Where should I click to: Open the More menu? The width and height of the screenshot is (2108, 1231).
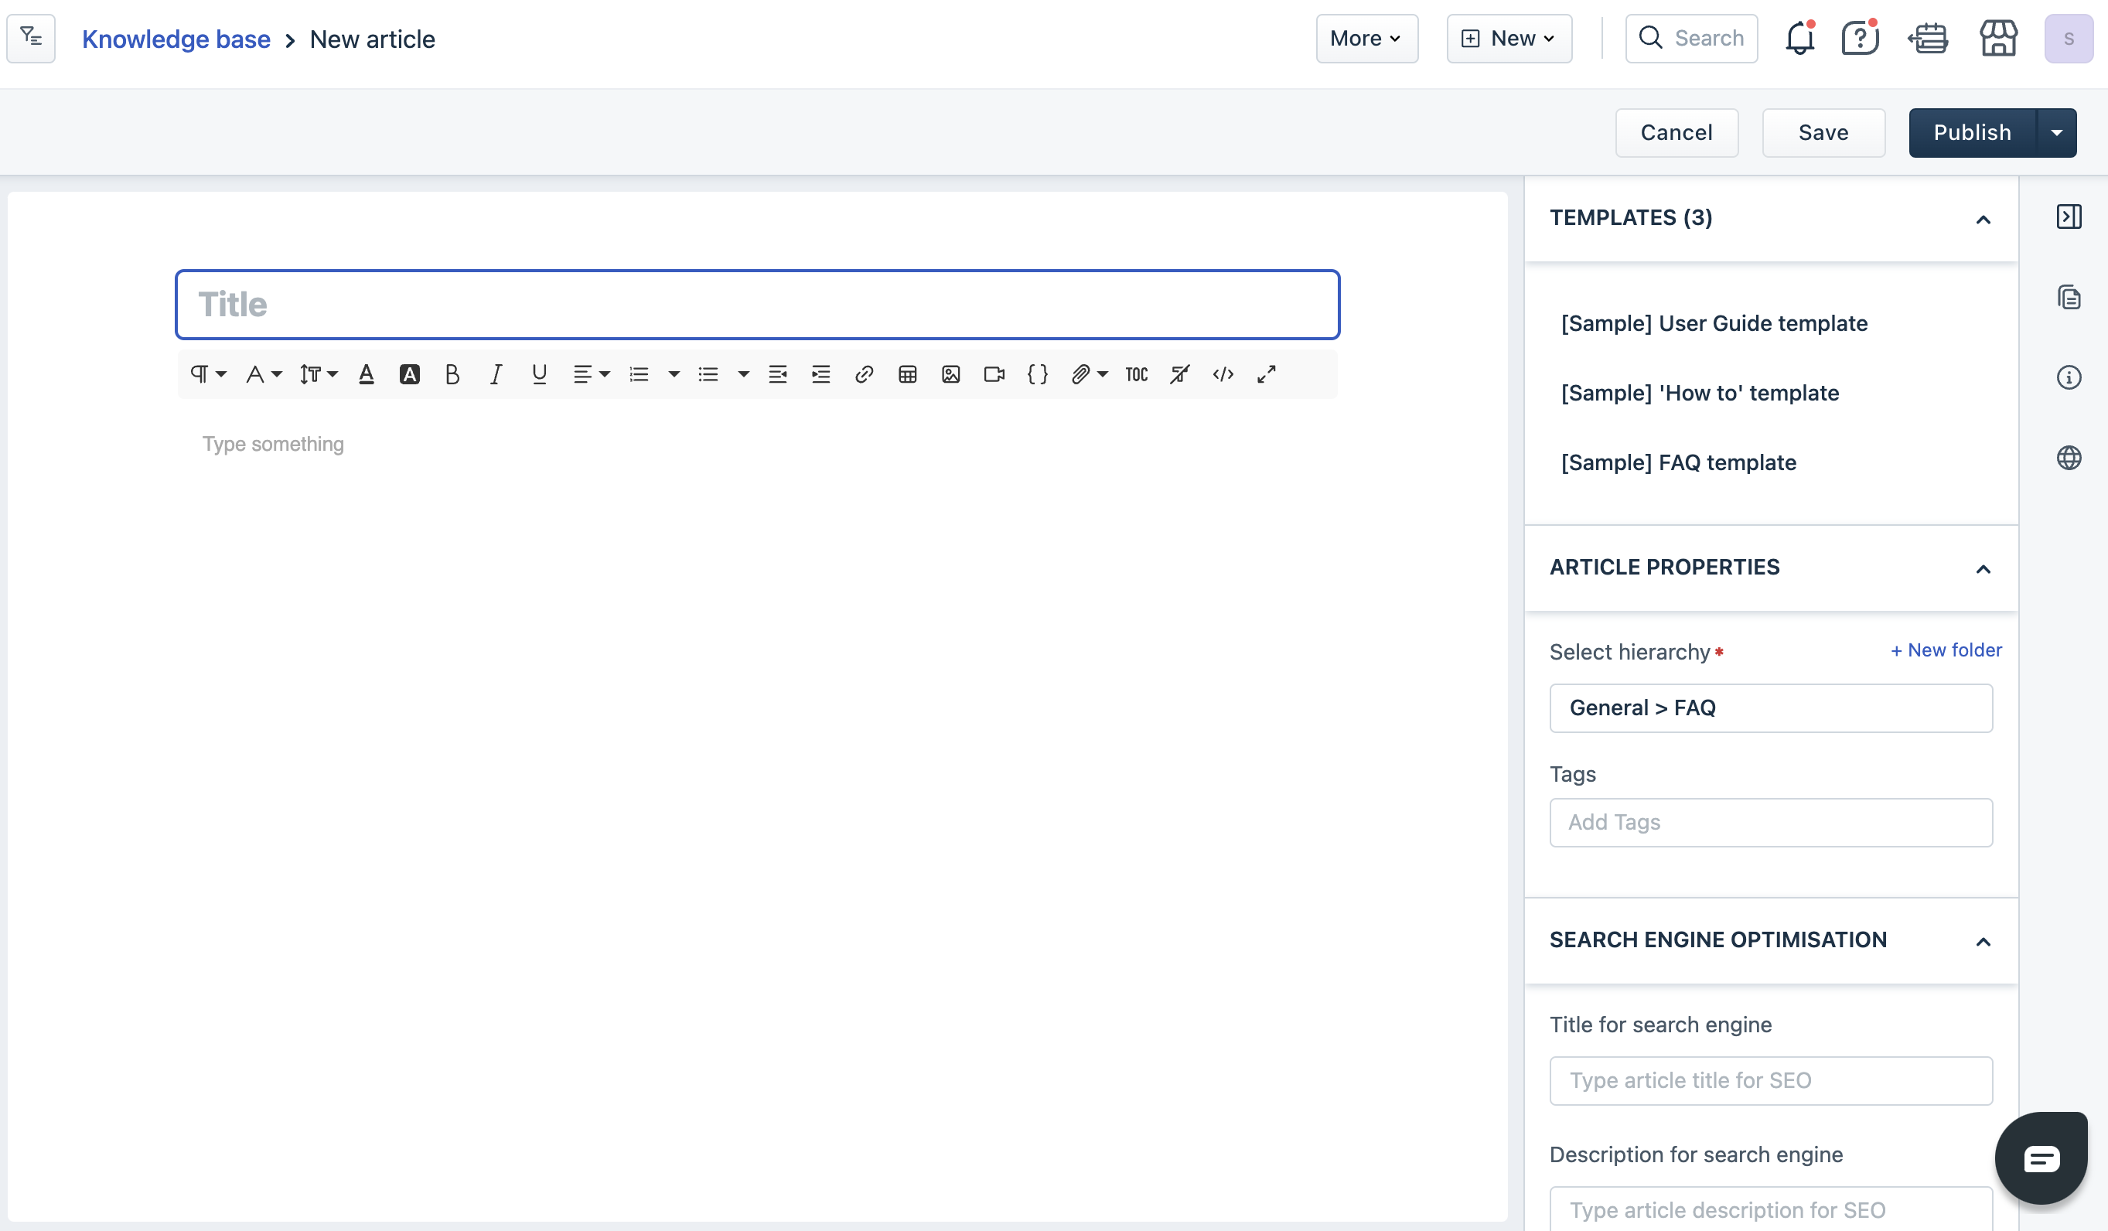tap(1366, 39)
